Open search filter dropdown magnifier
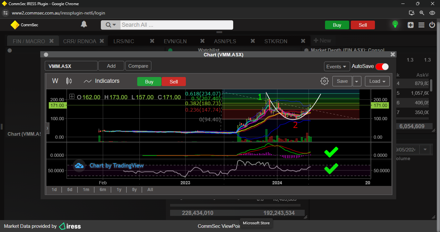The width and height of the screenshot is (440, 232). point(110,25)
